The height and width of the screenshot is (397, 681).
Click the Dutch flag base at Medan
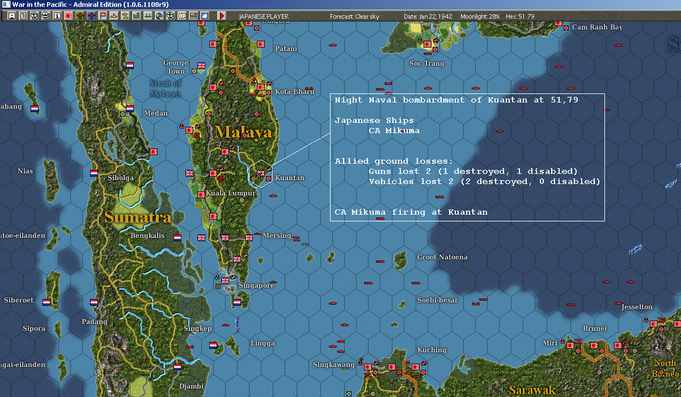pyautogui.click(x=130, y=108)
